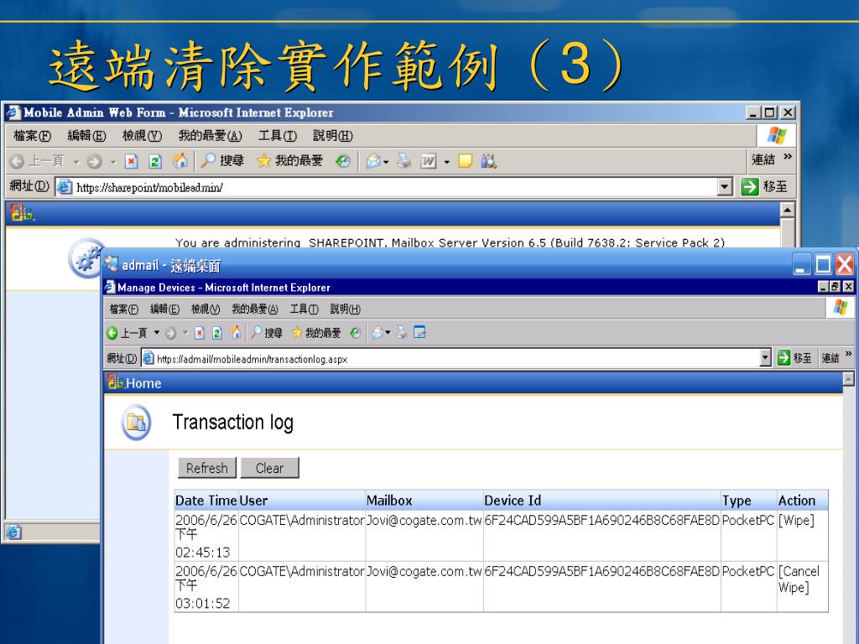This screenshot has width=859, height=644.
Task: Expand address dropdown in Mobile Admin window
Action: tap(725, 187)
